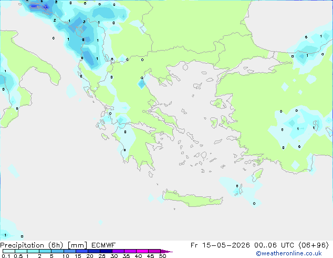
Task: Click the purple 30–35 mm legend swatch
Action: pos(118,251)
